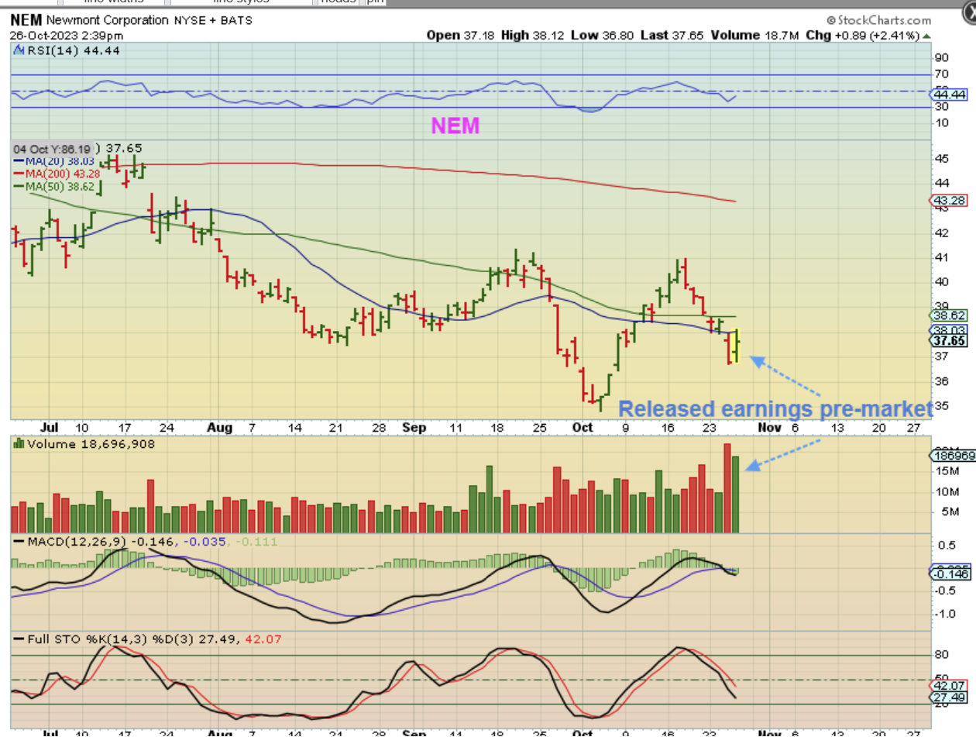Screen dimensions: 976x737
Task: Click the bold 37.65 last-price tag on the right axis
Action: point(948,340)
